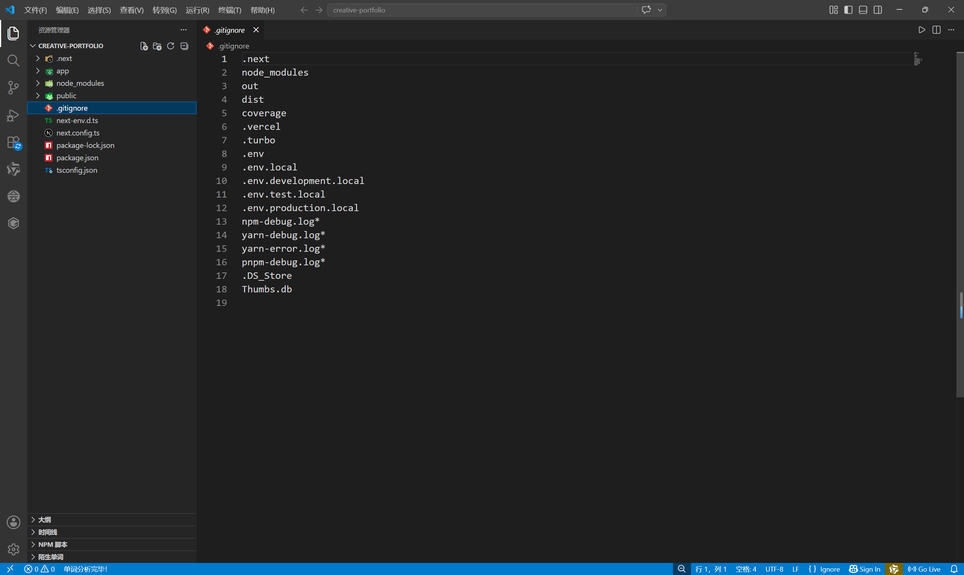The image size is (964, 575).
Task: Create a new folder in explorer
Action: [157, 46]
